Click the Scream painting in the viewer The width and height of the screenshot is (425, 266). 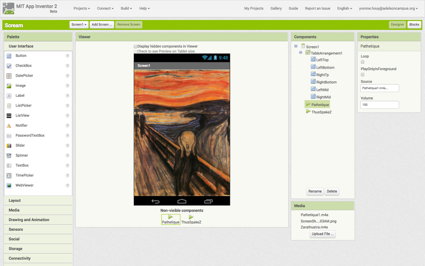point(182,132)
